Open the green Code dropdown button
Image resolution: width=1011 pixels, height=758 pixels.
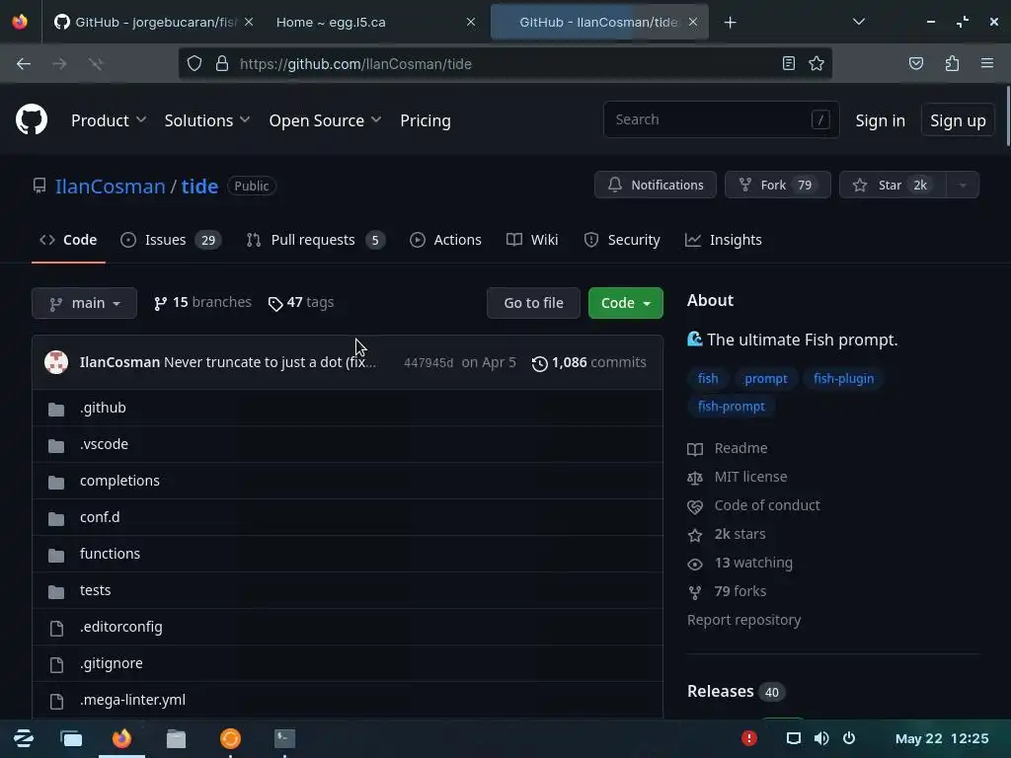tap(625, 303)
